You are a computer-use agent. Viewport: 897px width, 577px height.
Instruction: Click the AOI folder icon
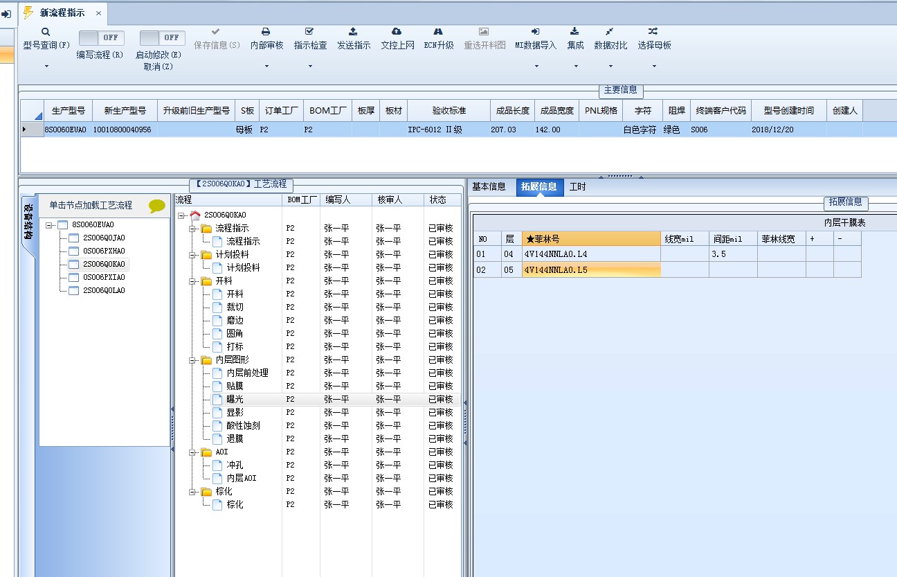(206, 452)
